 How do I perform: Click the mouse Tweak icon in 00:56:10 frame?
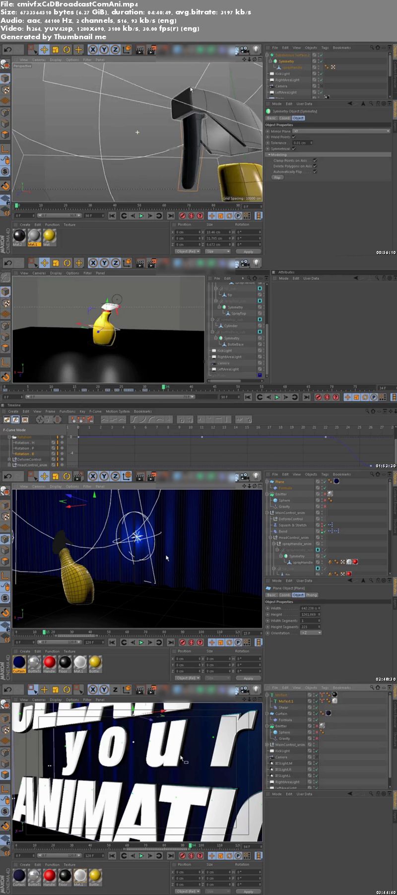click(5, 160)
